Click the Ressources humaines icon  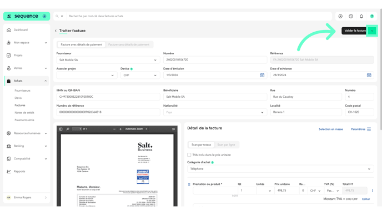(9, 133)
